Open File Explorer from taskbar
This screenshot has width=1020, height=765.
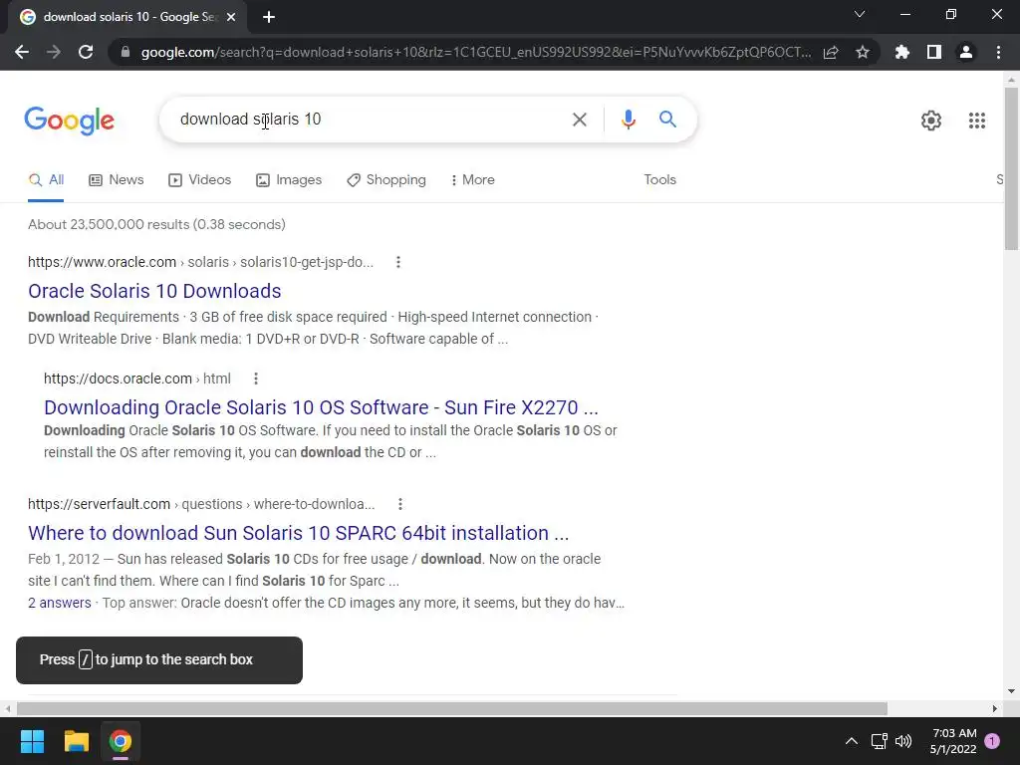pos(76,741)
